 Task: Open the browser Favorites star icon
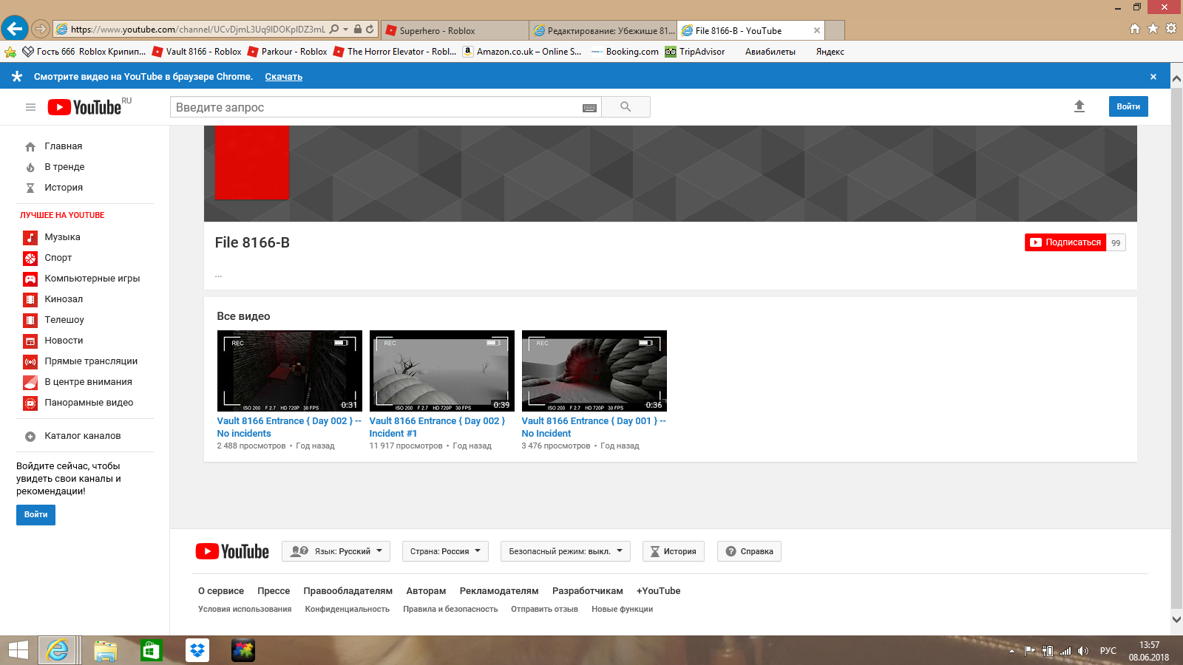(1153, 29)
